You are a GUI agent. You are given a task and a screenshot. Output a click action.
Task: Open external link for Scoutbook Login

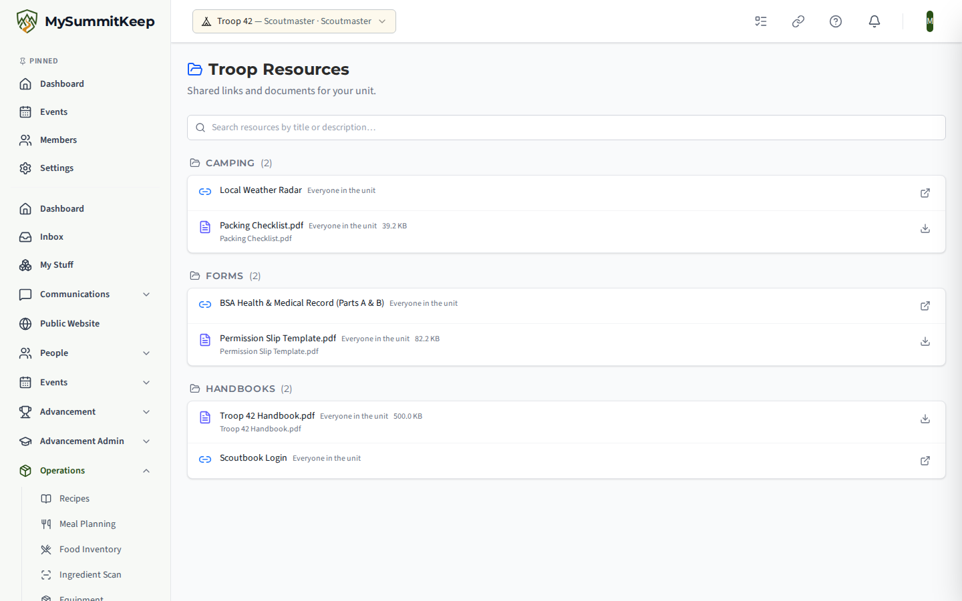click(925, 461)
